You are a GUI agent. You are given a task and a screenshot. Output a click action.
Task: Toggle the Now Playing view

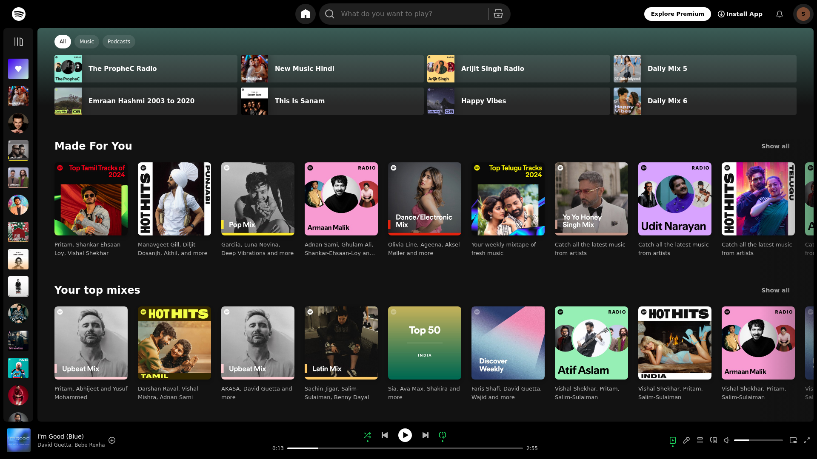coord(673,440)
